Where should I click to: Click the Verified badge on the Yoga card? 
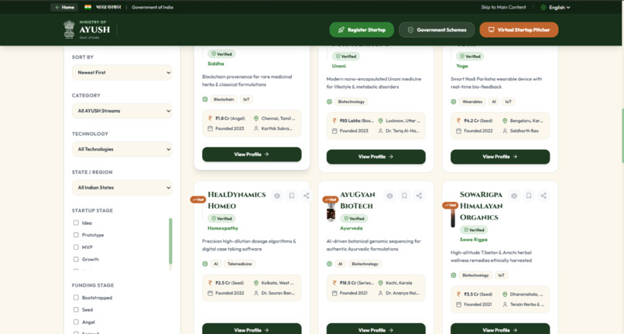tap(470, 56)
